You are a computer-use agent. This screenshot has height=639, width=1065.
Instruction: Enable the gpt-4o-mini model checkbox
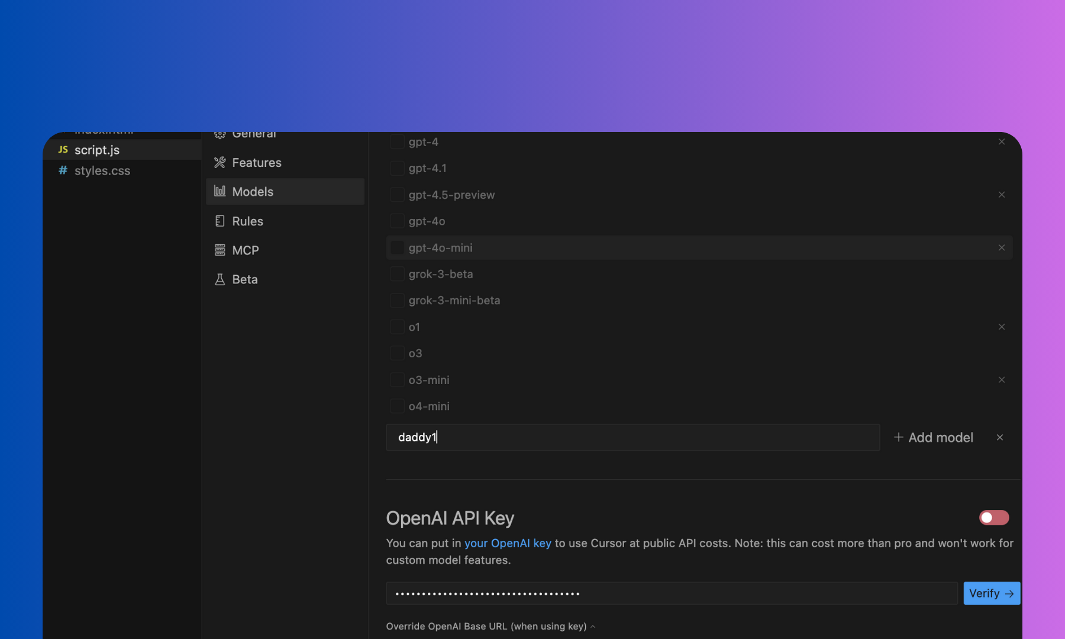(397, 247)
